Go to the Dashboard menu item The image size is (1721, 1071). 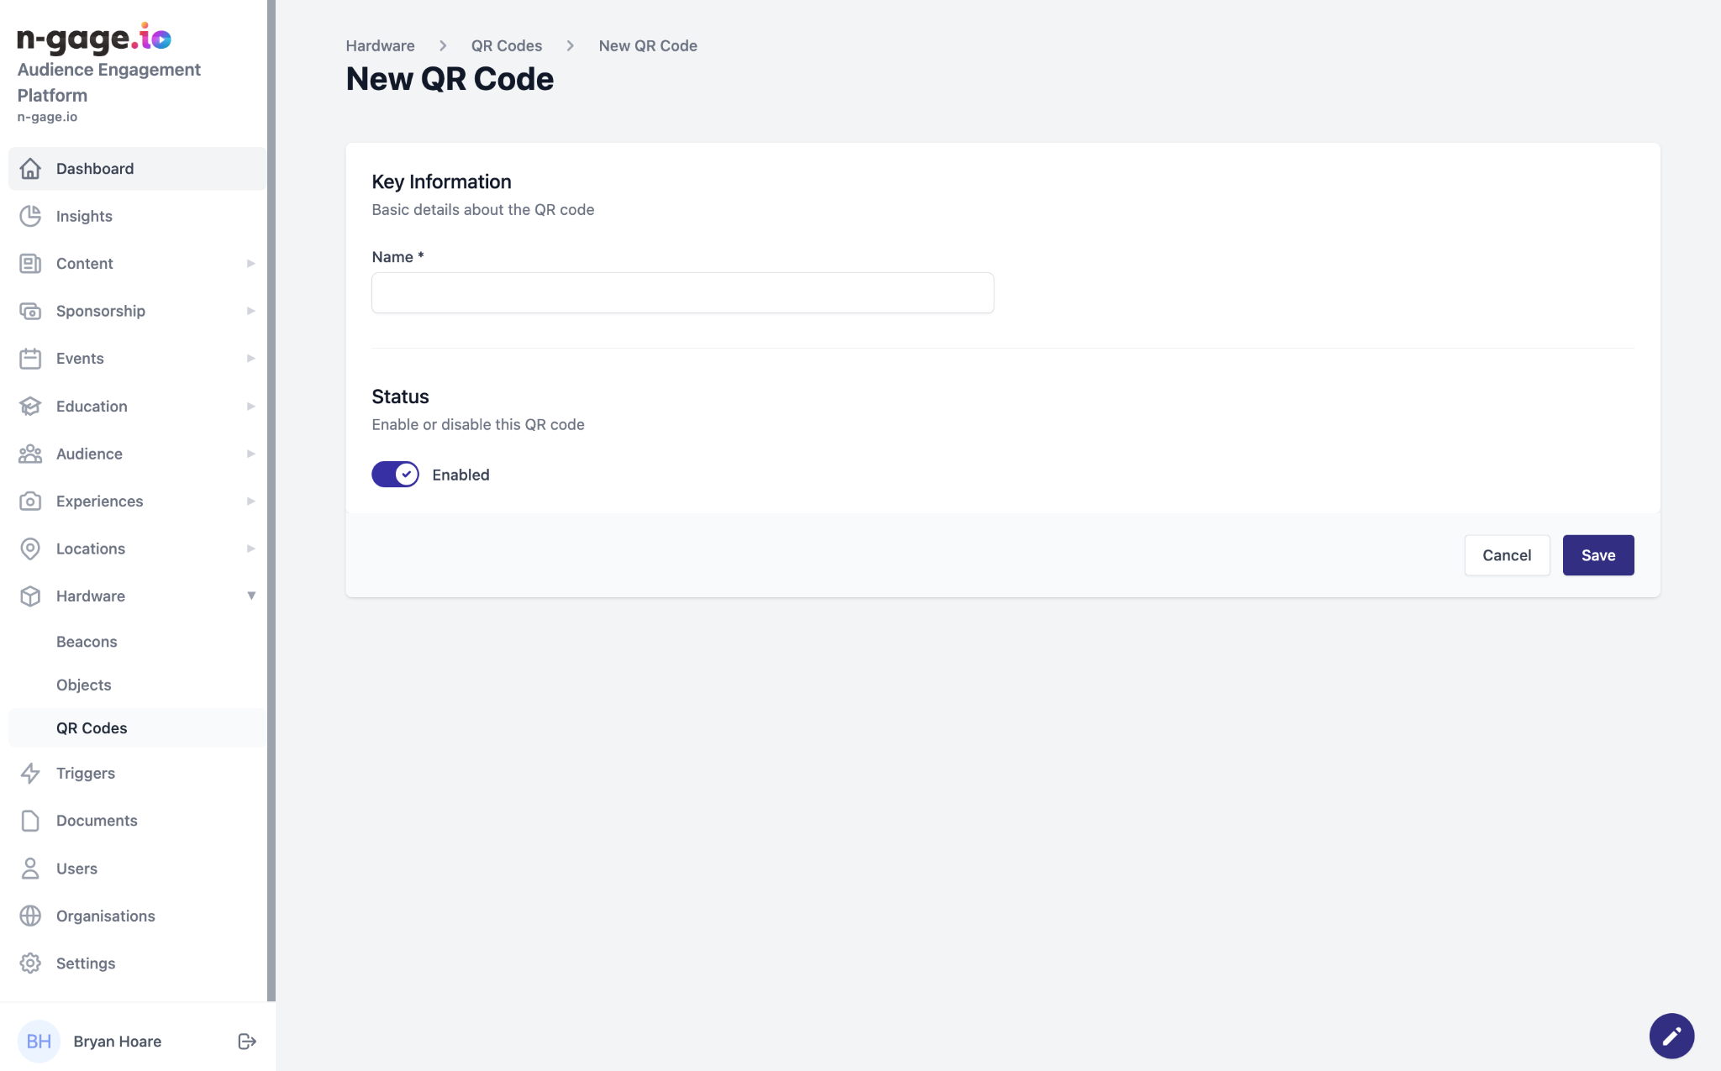95,169
